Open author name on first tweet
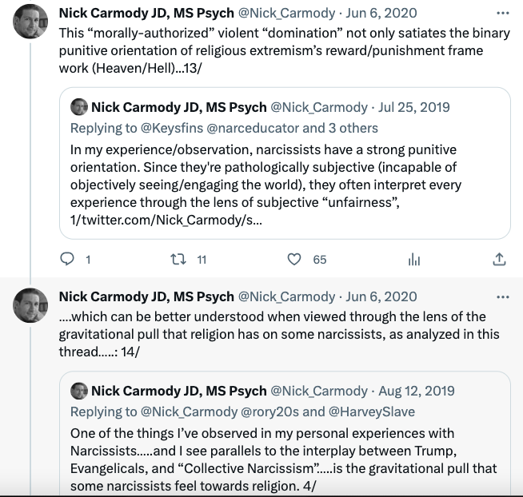The width and height of the screenshot is (523, 497). pyautogui.click(x=146, y=14)
